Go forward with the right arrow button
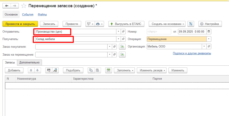 (15, 6)
